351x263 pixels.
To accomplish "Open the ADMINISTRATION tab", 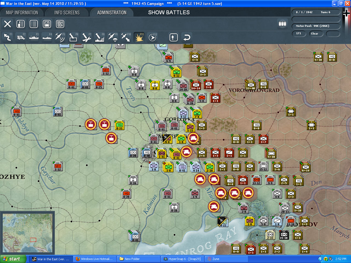I will [x=112, y=13].
